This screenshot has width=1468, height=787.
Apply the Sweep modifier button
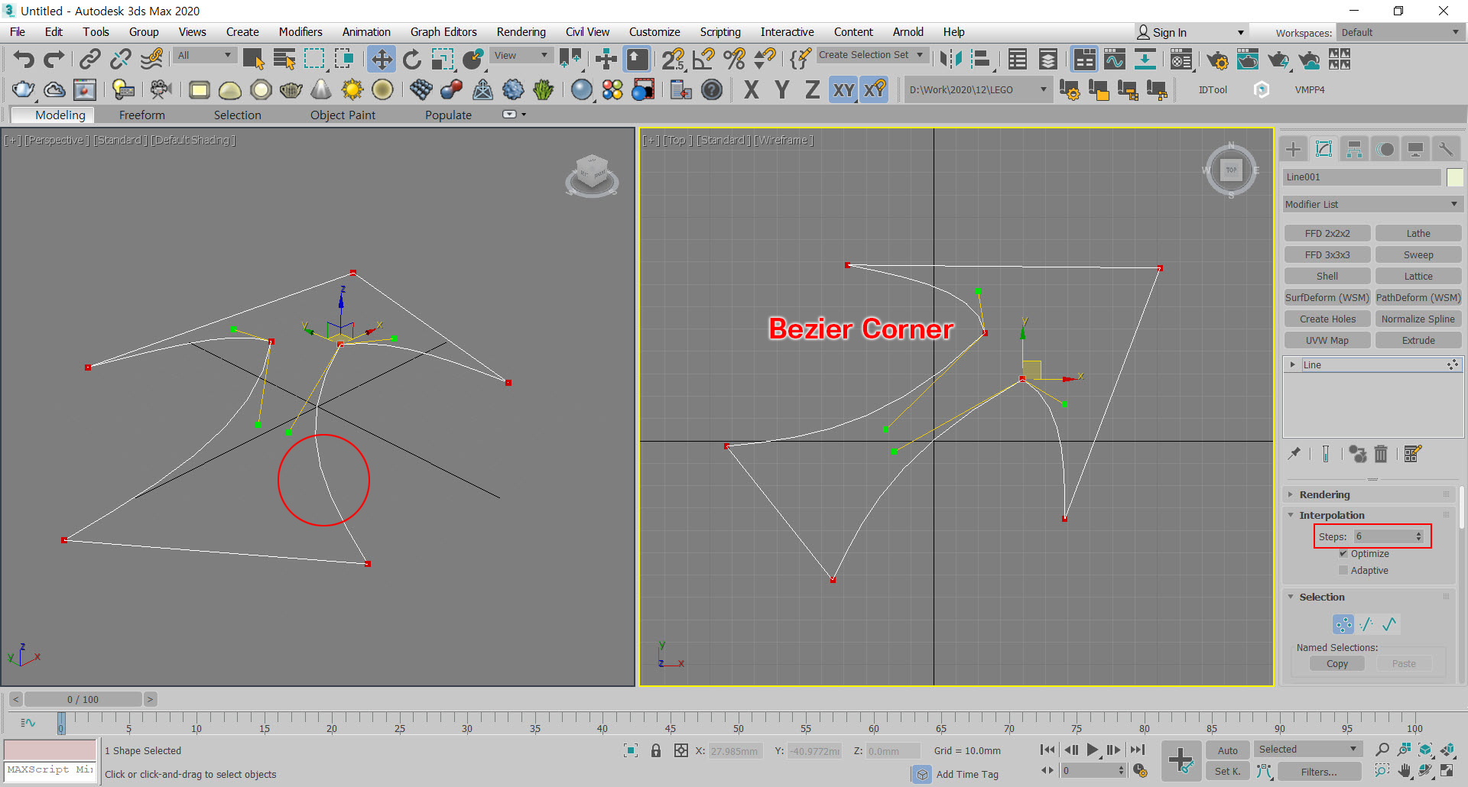(1418, 254)
